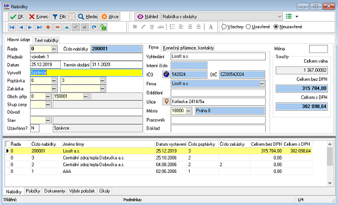338x205 pixels.
Task: Open the font settings icon
Action: 211,27
